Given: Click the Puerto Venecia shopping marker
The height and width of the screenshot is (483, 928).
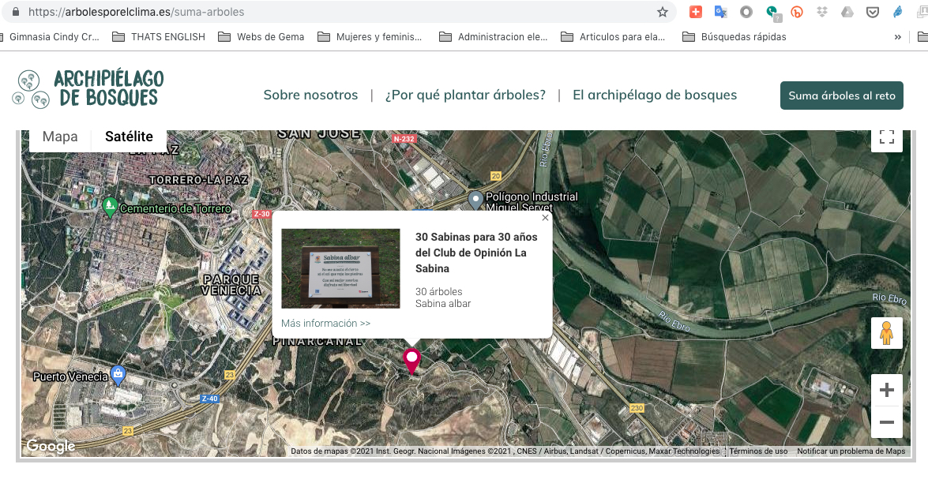Looking at the screenshot, I should 118,374.
